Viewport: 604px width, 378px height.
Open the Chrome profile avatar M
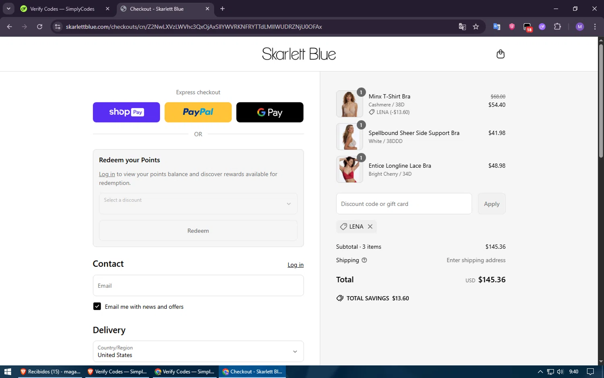pos(580,27)
